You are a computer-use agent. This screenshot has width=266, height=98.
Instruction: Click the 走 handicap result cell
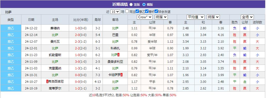point(245,82)
